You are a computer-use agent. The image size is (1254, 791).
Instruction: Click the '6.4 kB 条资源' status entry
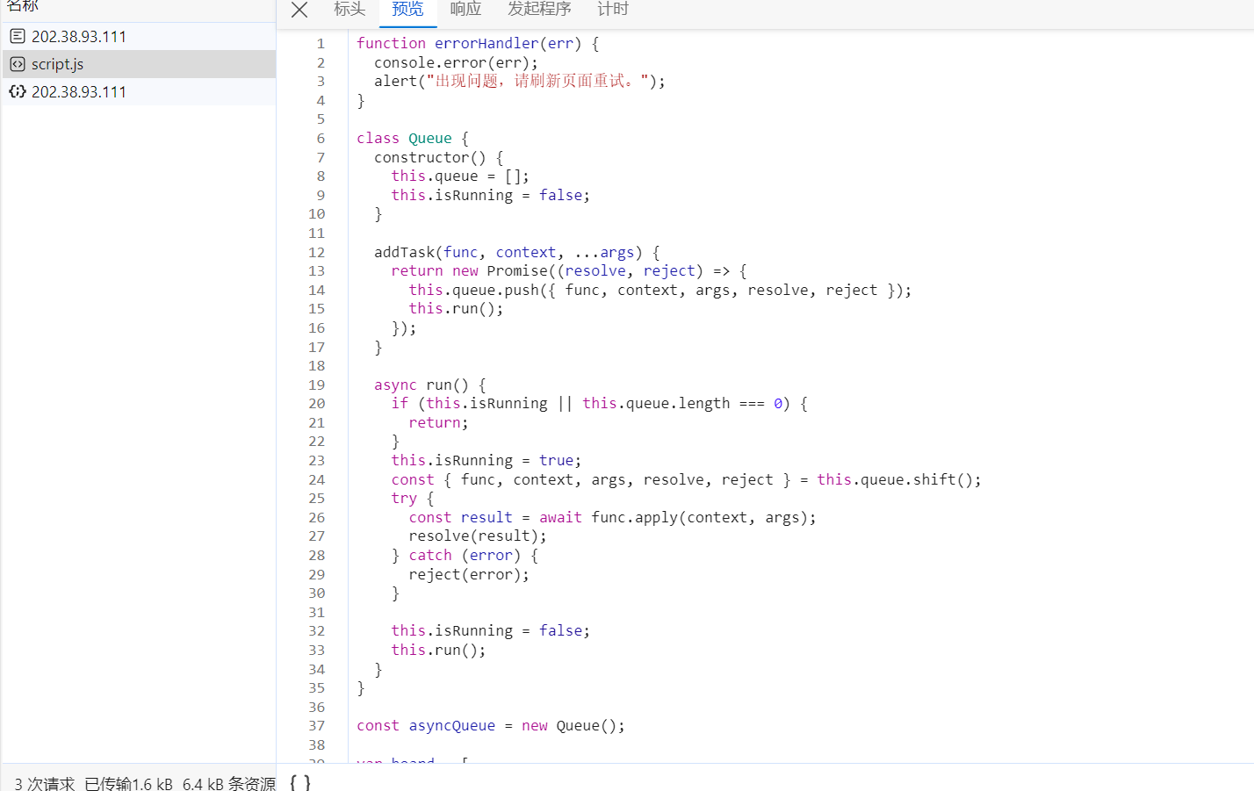[x=229, y=783]
